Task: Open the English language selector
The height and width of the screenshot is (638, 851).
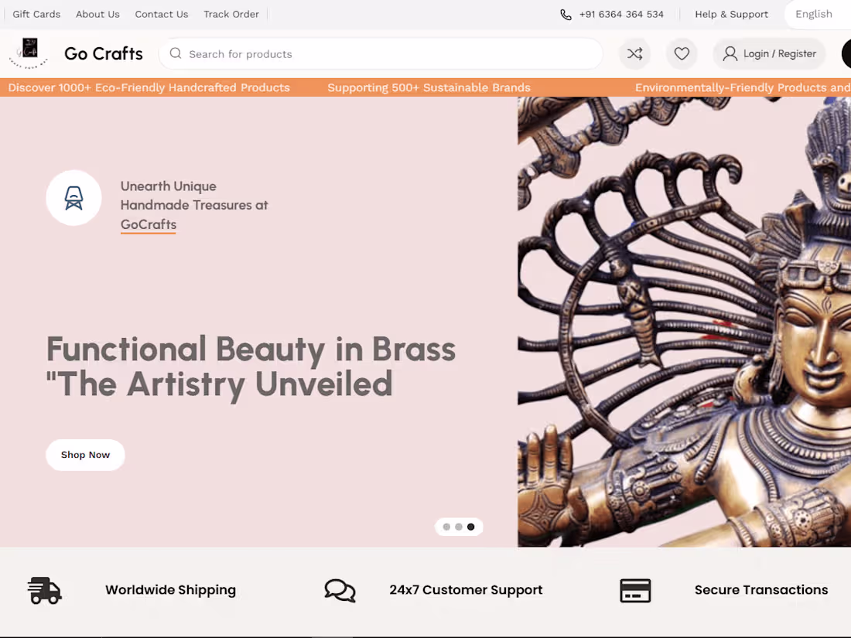Action: (x=814, y=14)
